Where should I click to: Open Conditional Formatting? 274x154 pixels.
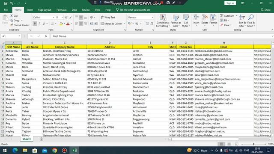[x=163, y=21]
